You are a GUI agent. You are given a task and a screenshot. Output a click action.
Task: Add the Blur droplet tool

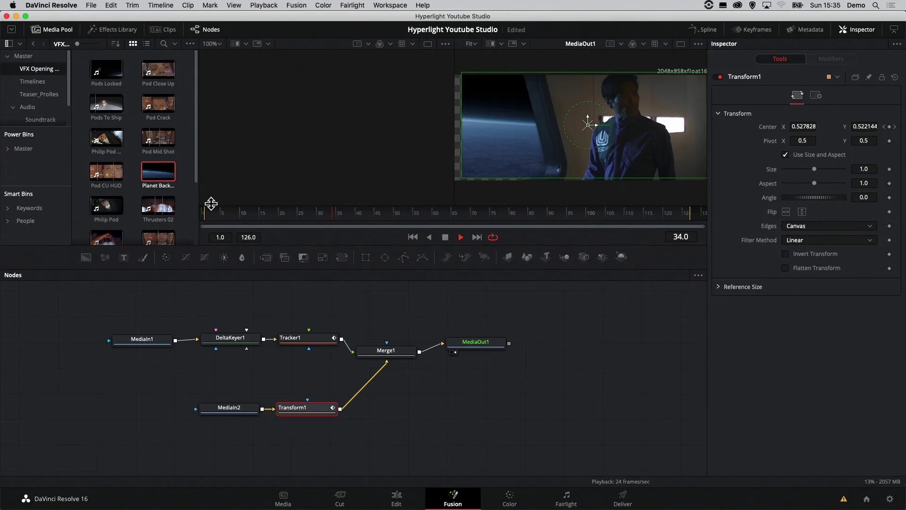click(x=242, y=257)
